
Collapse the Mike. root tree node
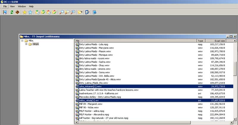click(22, 41)
